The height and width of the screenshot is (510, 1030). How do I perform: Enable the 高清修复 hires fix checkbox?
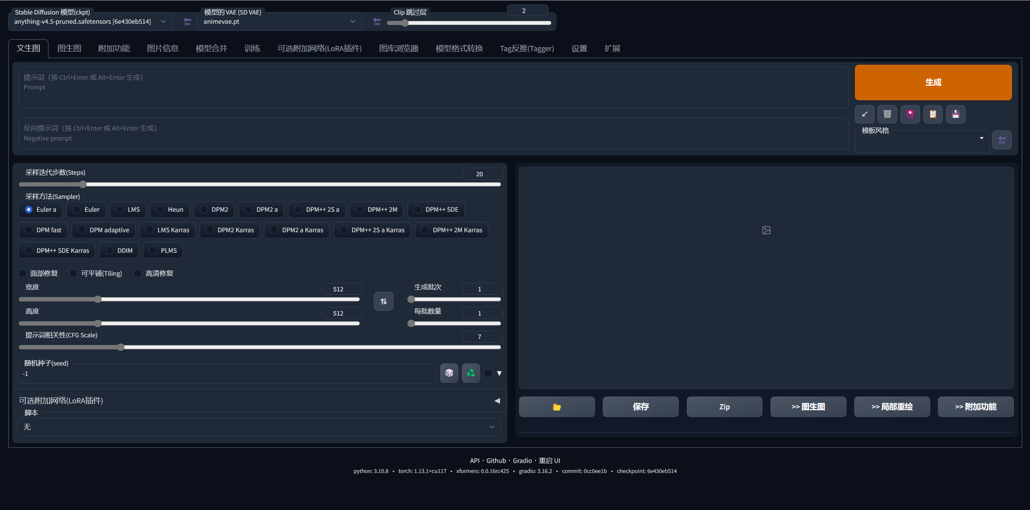coord(138,274)
